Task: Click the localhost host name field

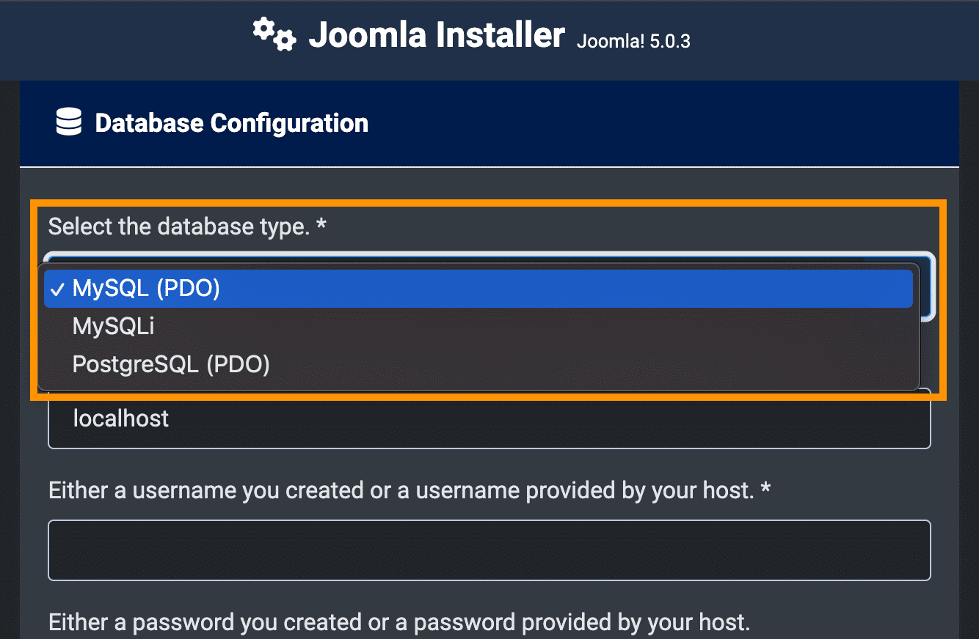Action: pos(489,419)
